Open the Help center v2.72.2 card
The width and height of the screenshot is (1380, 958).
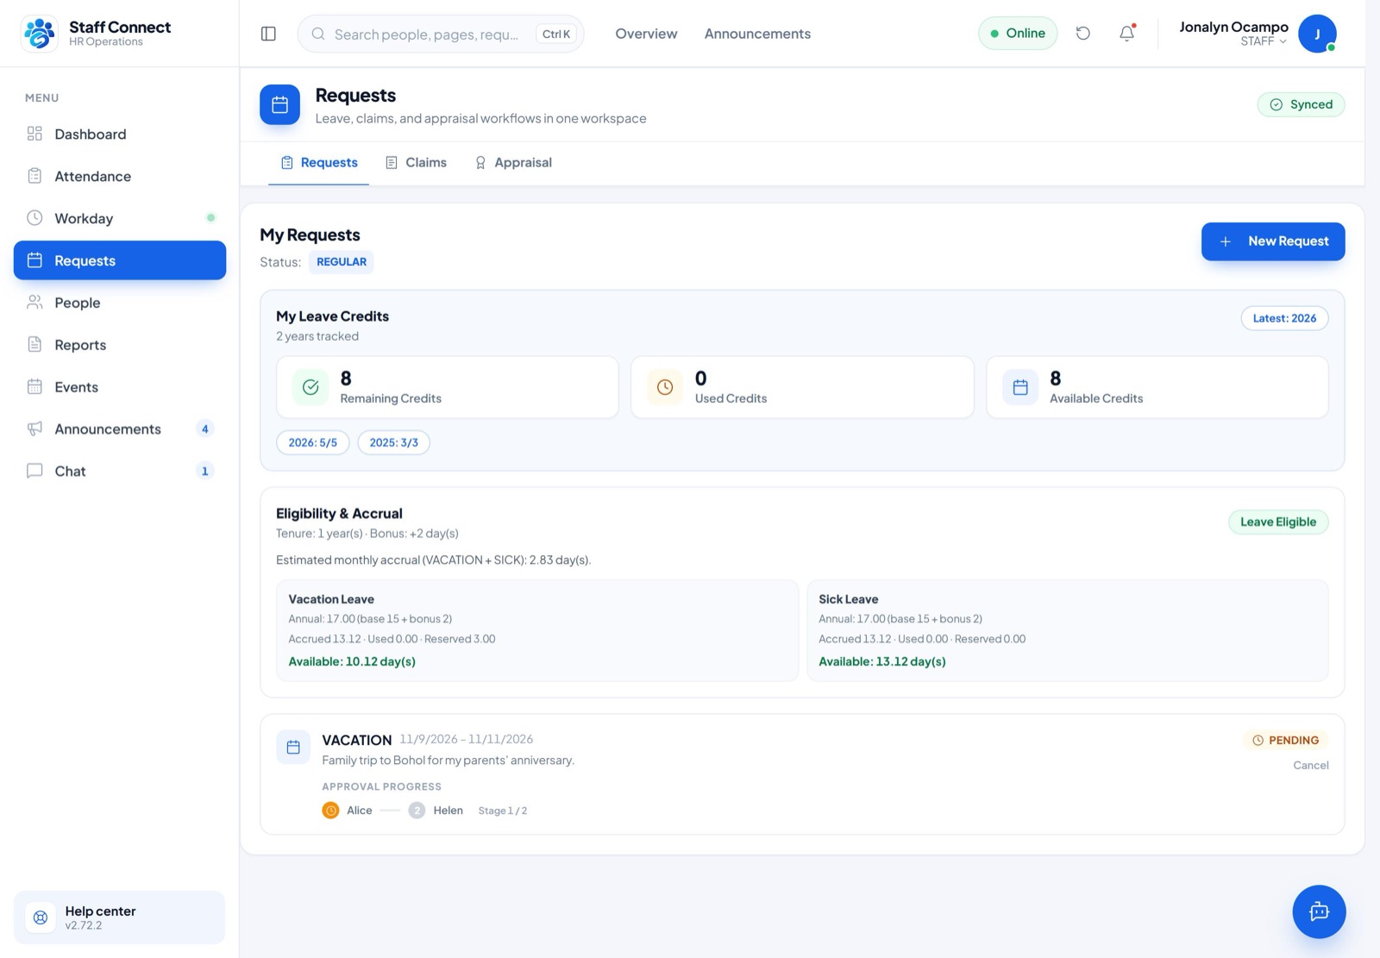[x=120, y=917]
